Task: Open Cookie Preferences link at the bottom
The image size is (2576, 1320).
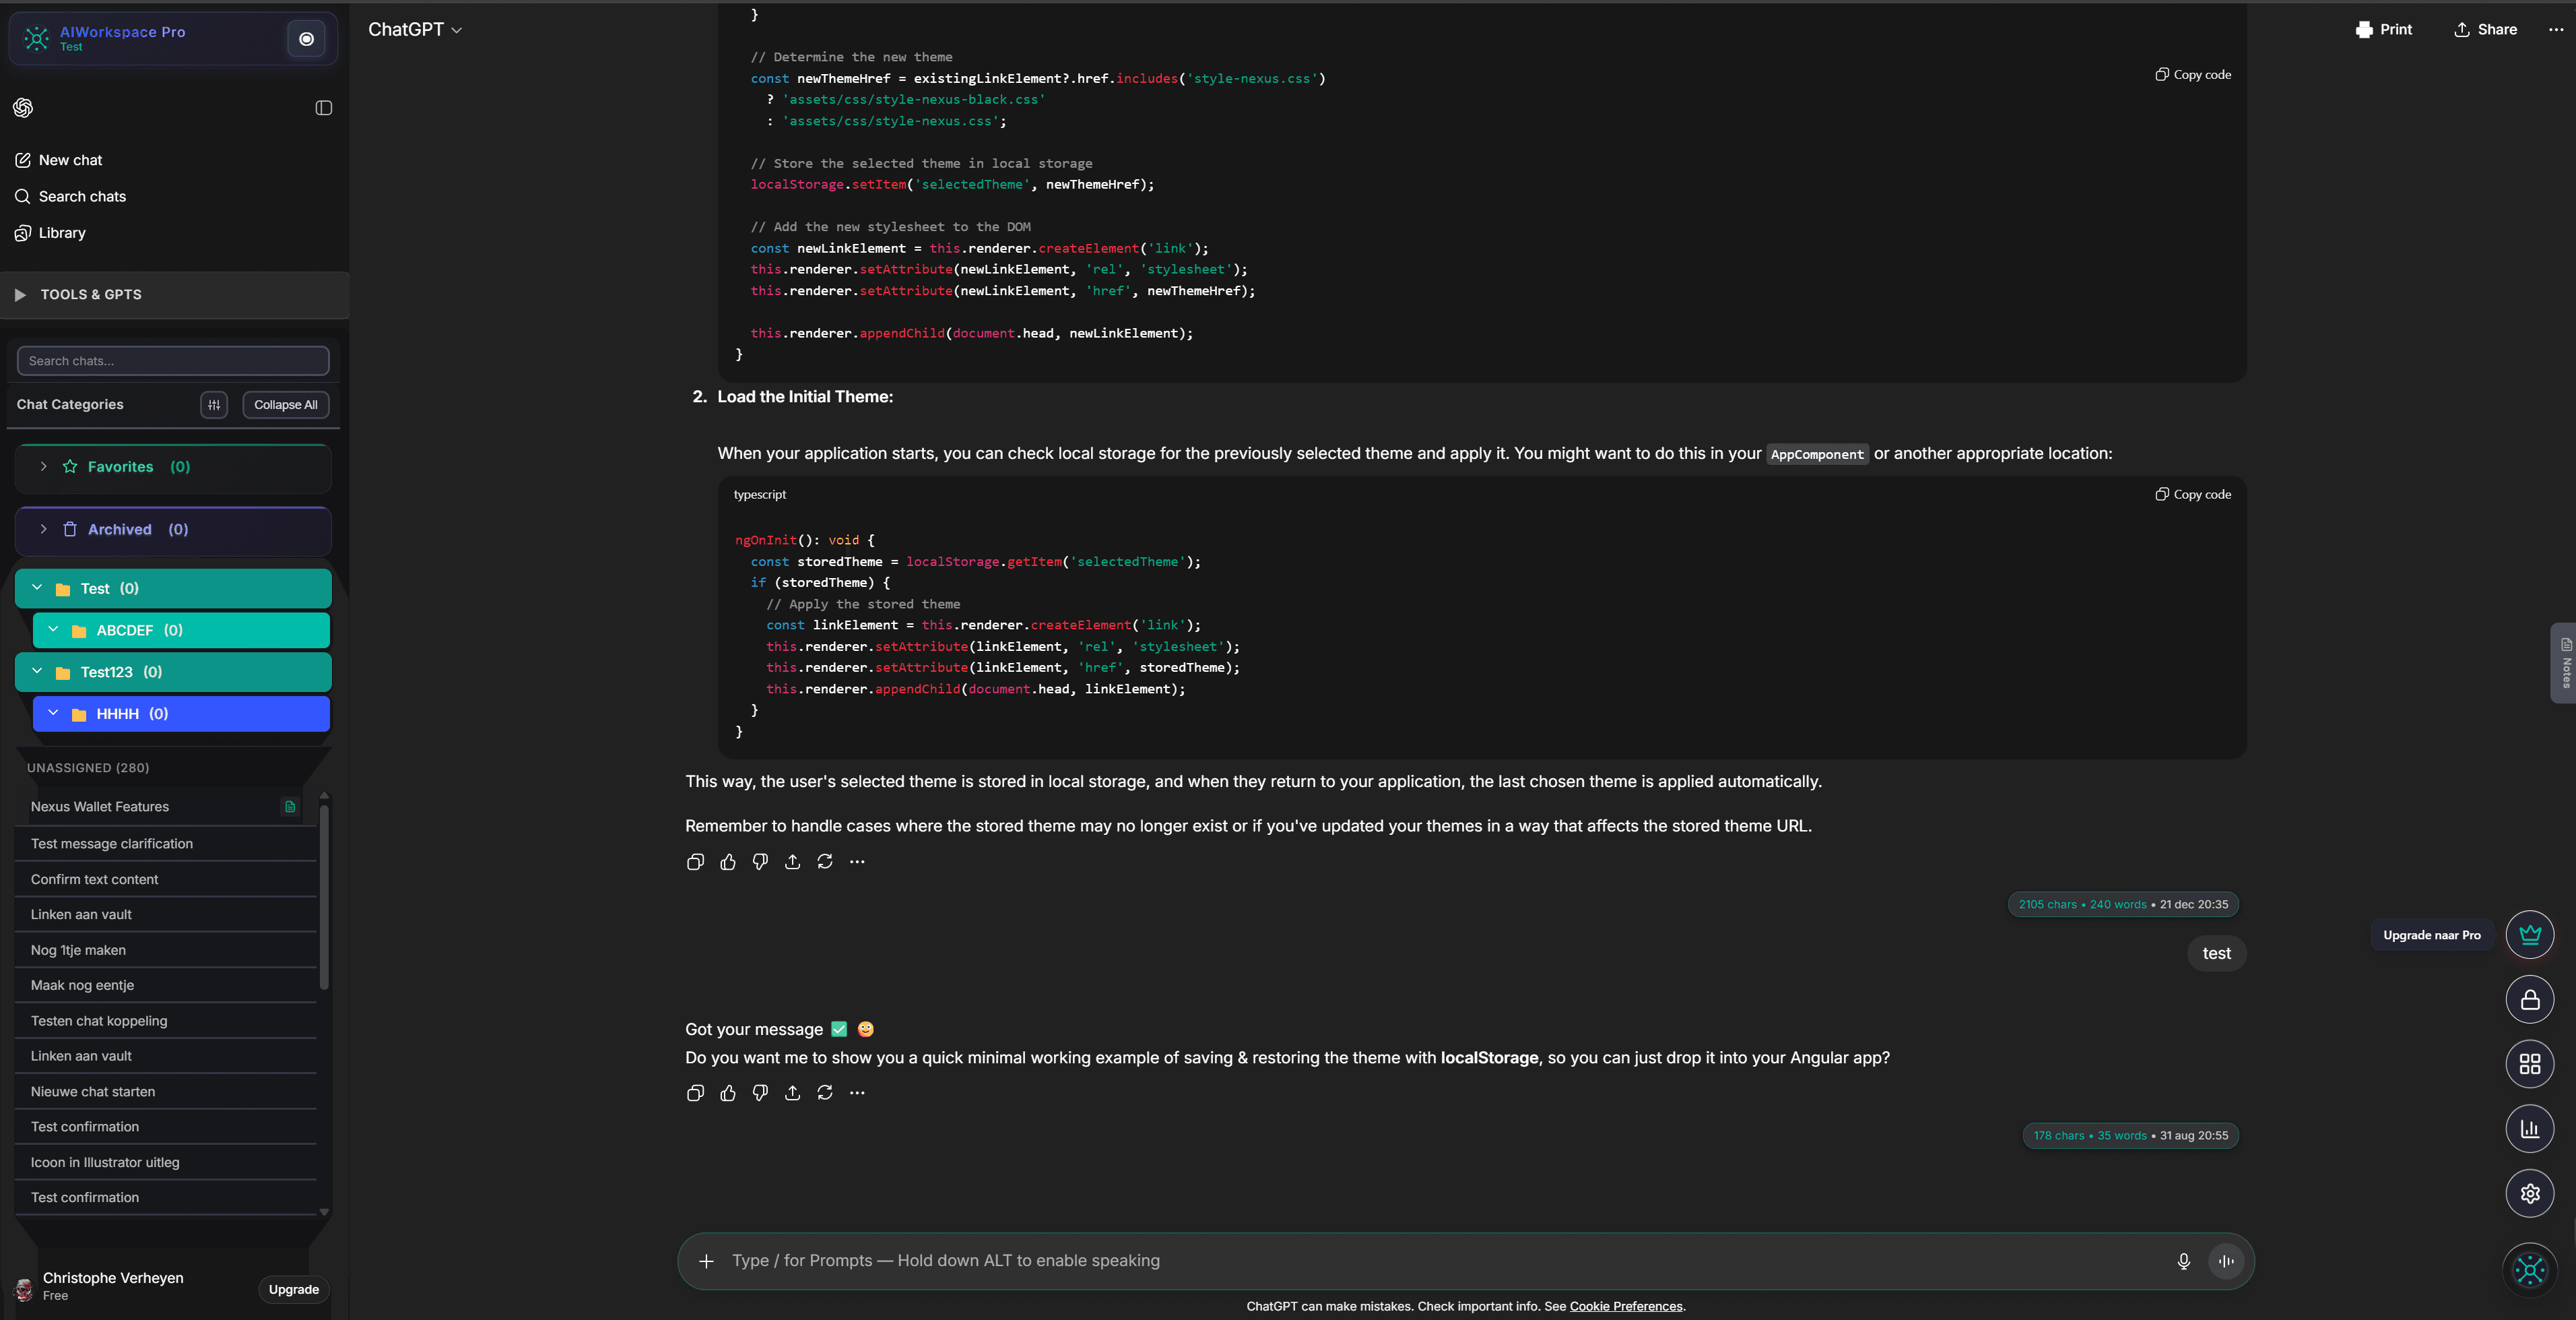Action: (1625, 1306)
